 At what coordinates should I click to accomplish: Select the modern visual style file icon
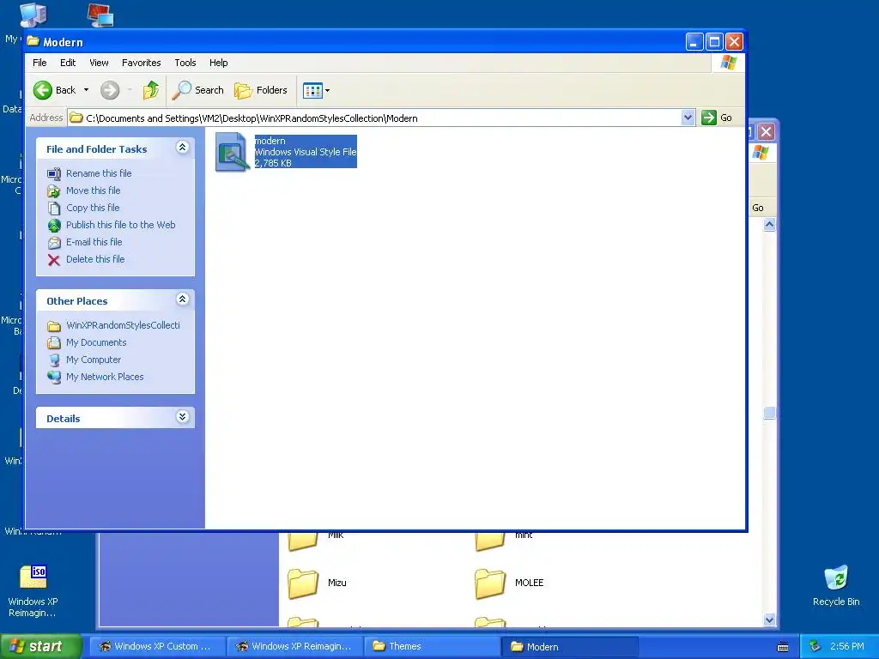tap(232, 152)
